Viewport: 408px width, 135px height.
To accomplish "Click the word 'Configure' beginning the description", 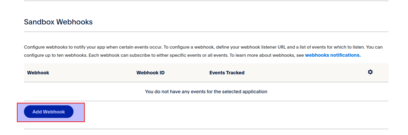I will [x=34, y=47].
